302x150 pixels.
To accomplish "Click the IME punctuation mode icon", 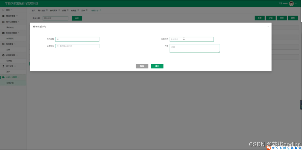I will click(277, 148).
